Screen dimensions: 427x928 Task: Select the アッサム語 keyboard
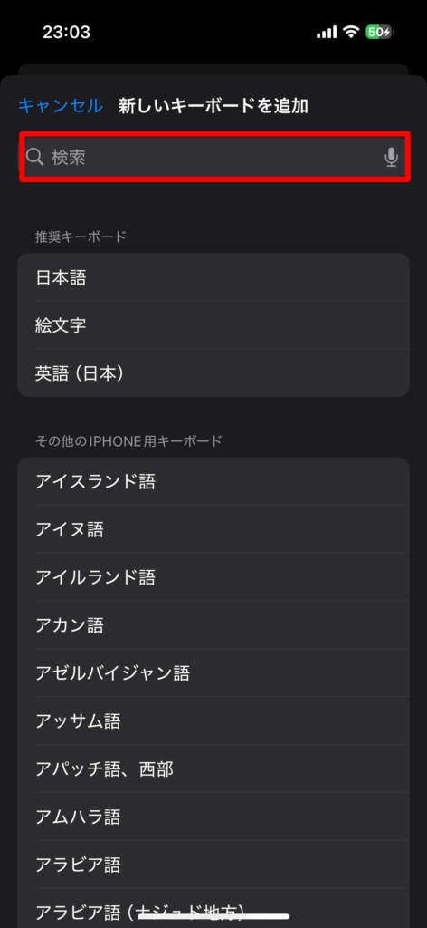(213, 720)
